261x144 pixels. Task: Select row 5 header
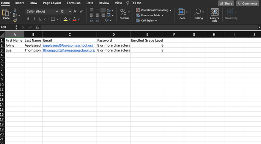tap(2, 60)
